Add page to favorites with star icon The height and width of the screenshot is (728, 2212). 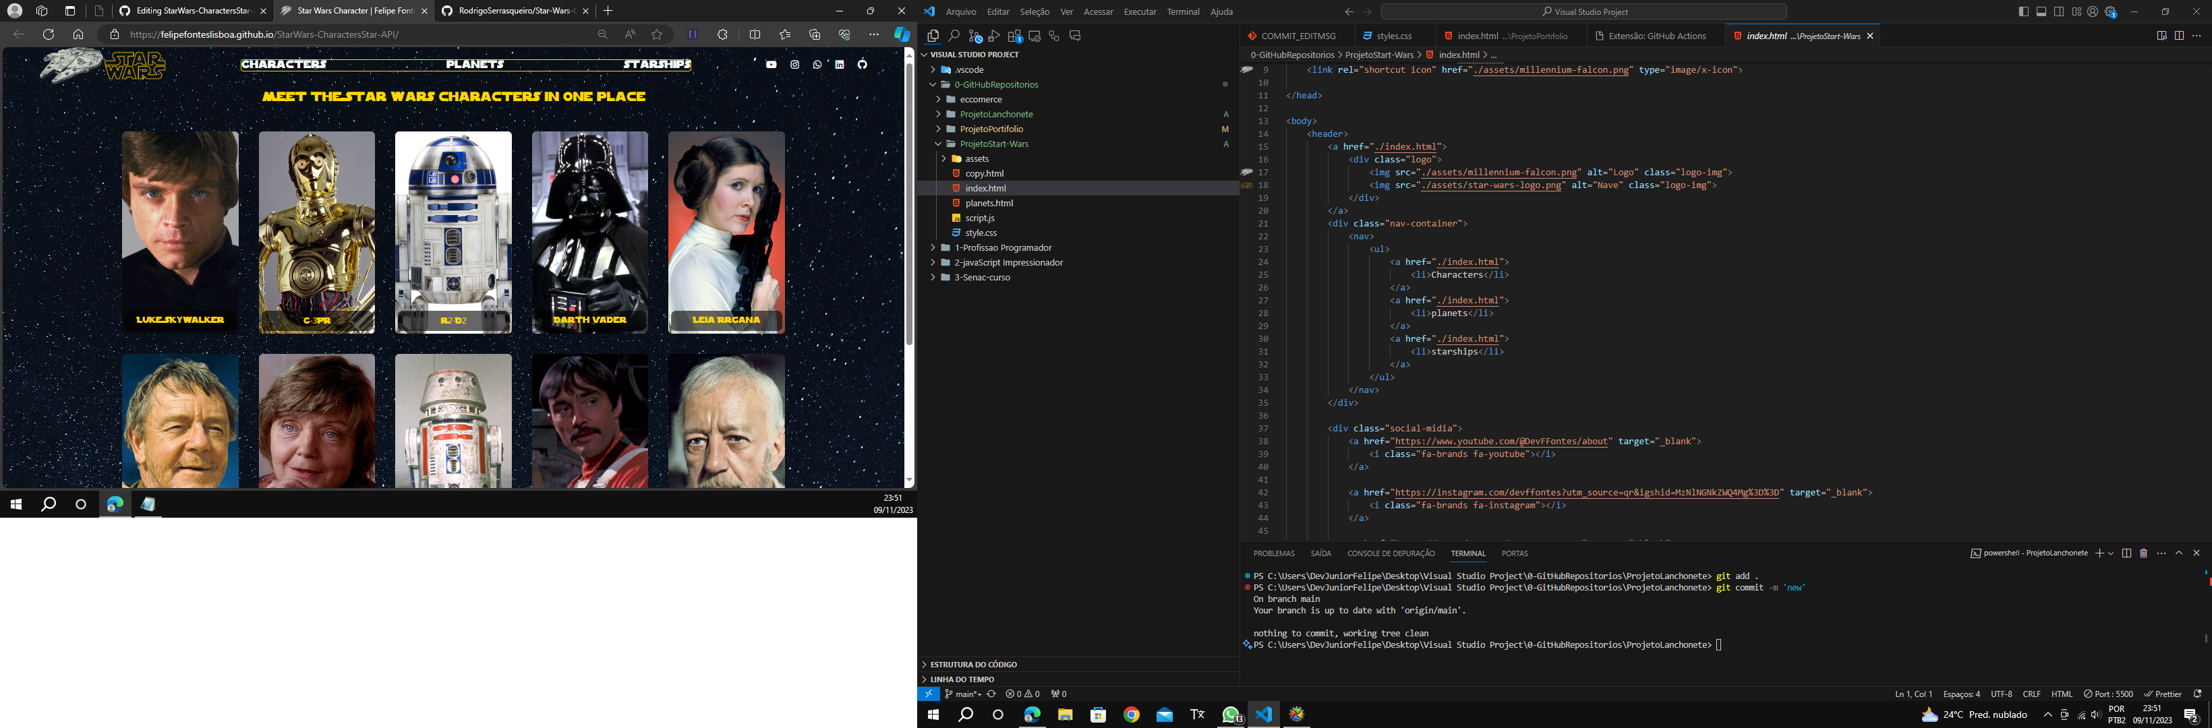click(657, 34)
